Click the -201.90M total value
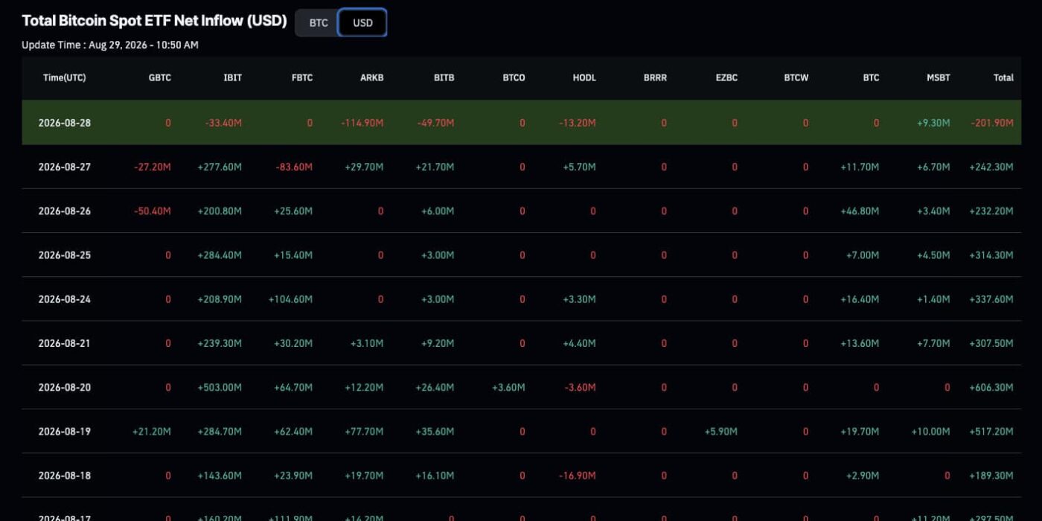This screenshot has width=1042, height=521. pyautogui.click(x=992, y=123)
